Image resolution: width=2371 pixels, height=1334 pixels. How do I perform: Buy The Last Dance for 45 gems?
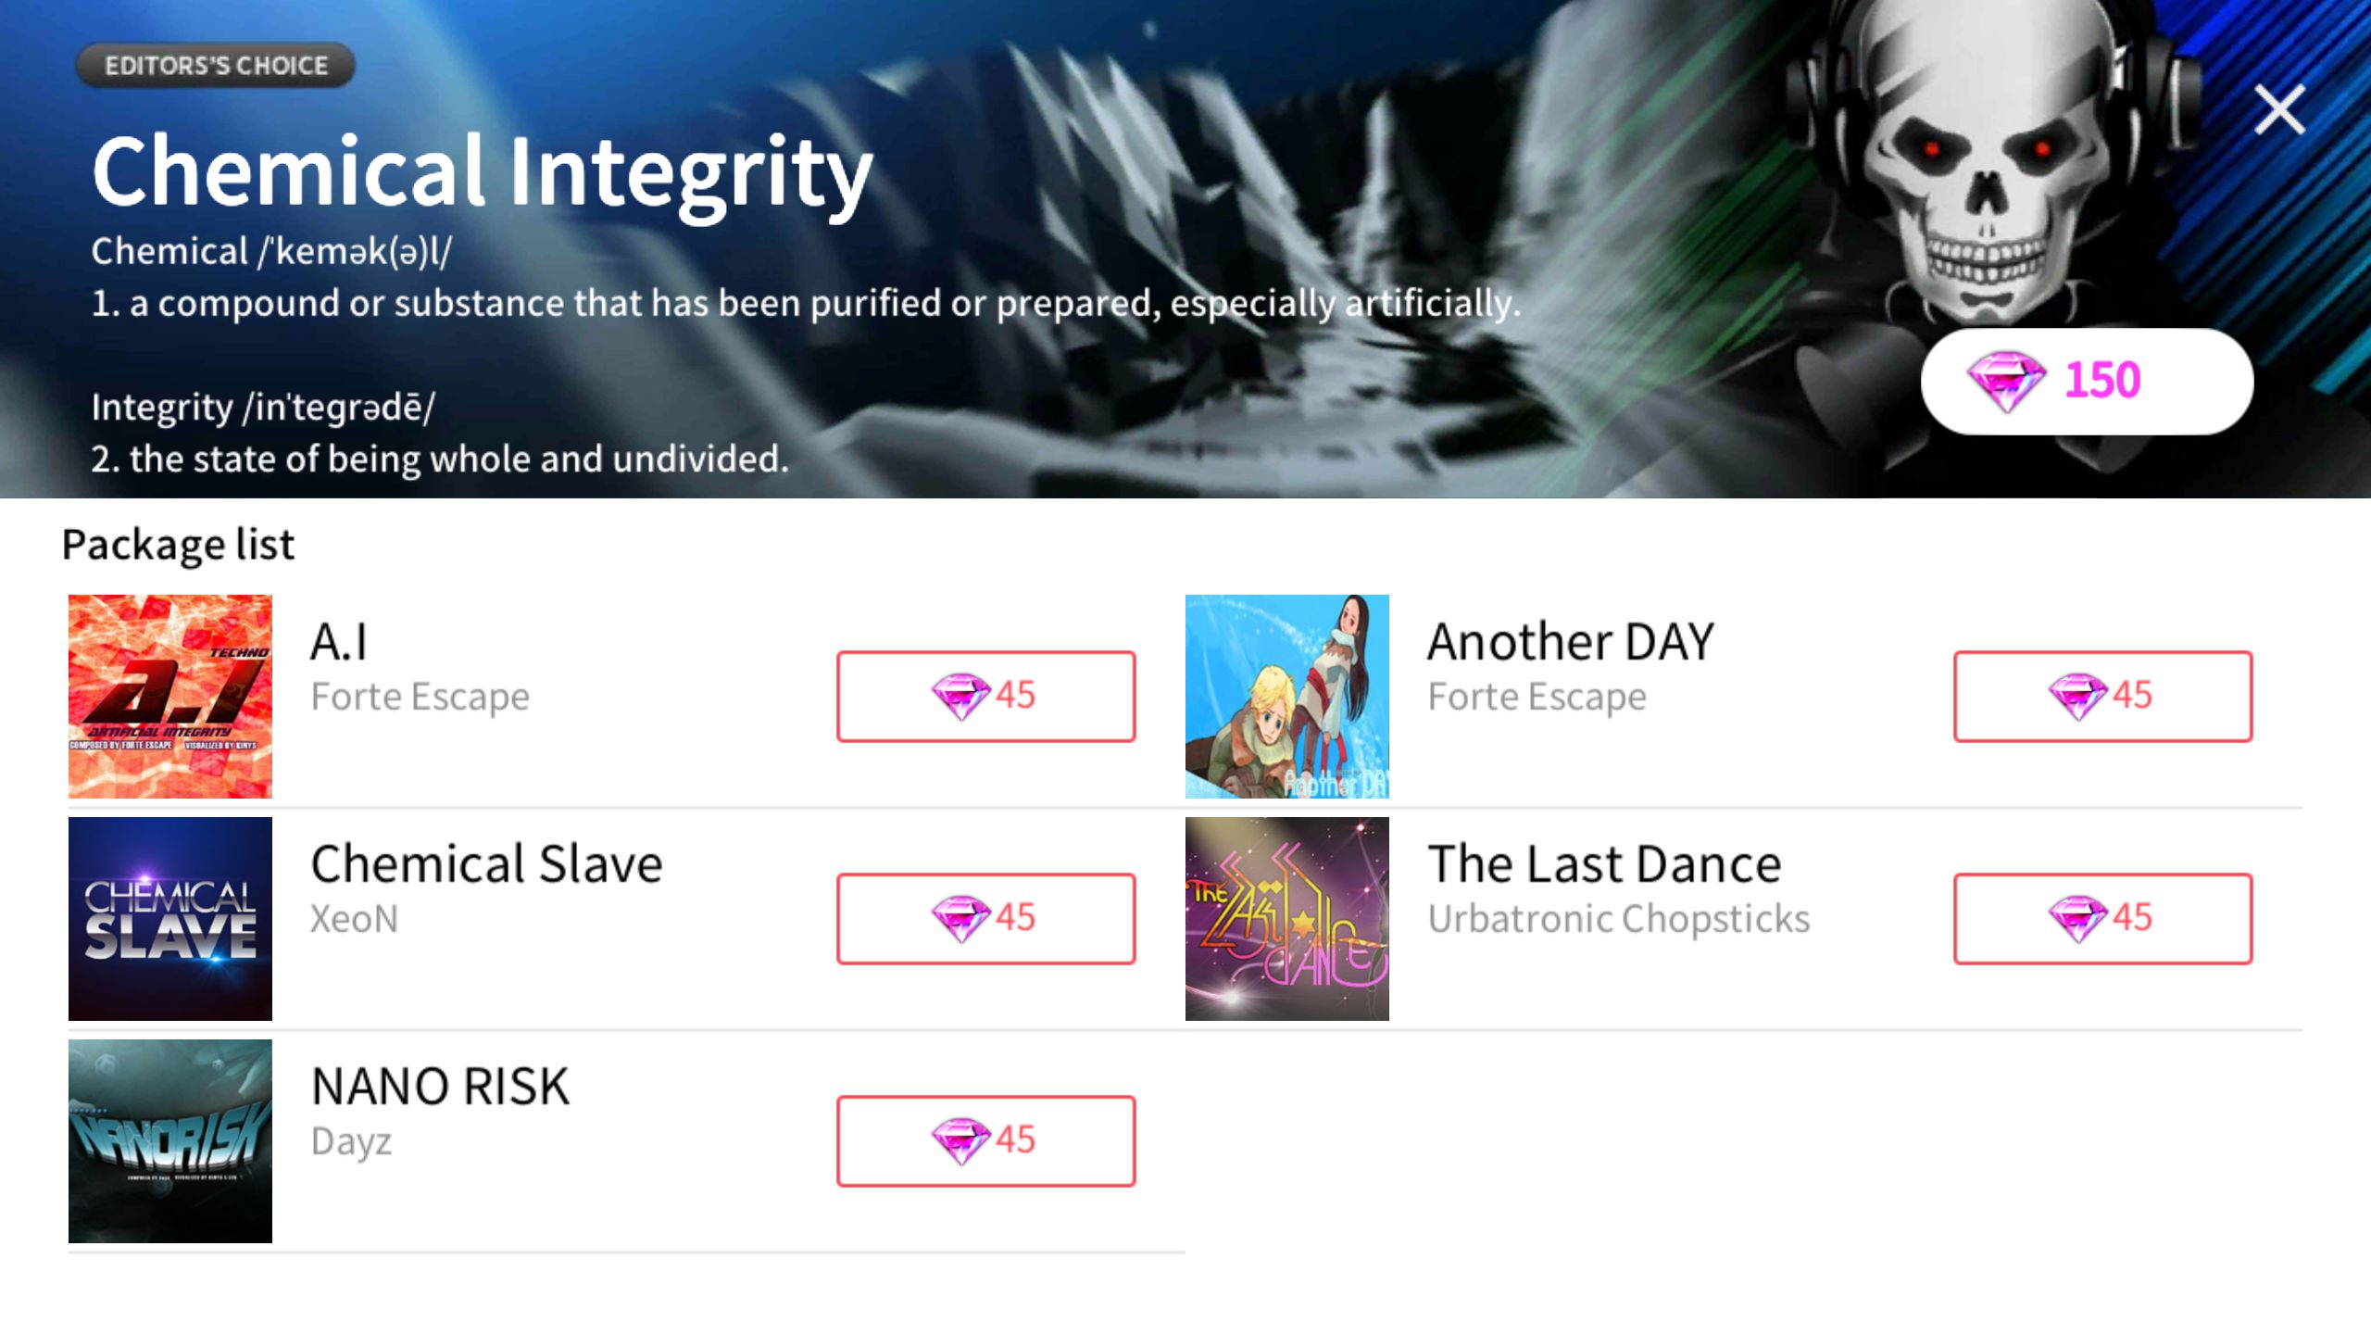click(2102, 918)
